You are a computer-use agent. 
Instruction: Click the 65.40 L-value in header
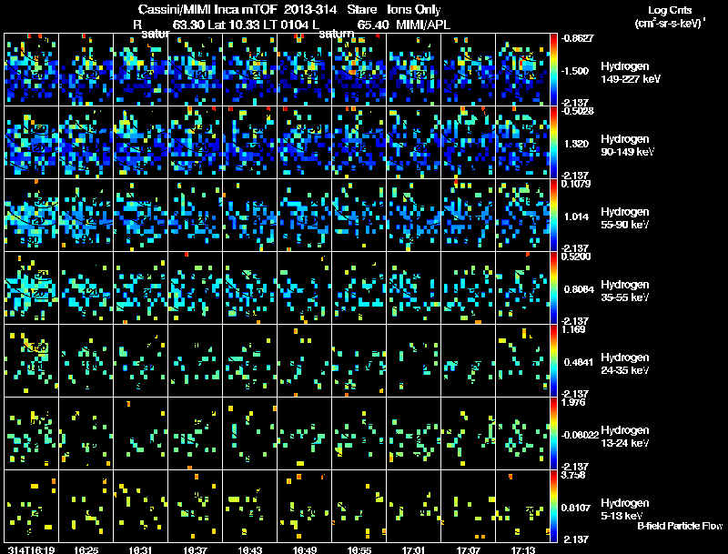(373, 25)
